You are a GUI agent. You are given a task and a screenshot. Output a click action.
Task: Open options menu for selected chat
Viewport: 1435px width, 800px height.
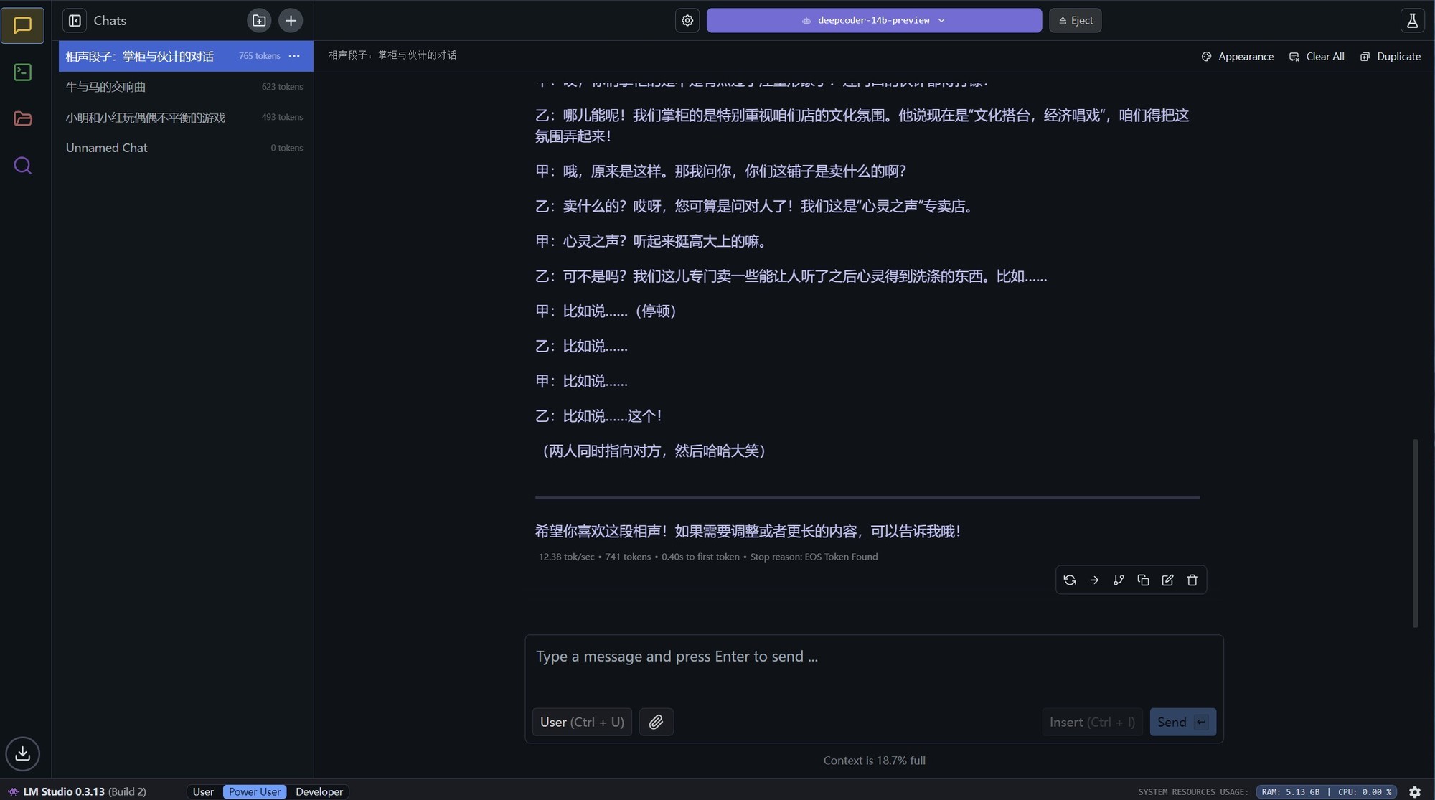[x=294, y=56]
